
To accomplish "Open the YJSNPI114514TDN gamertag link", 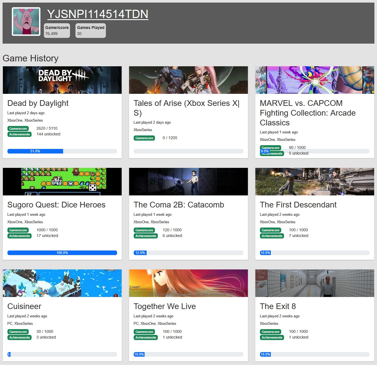I will (x=98, y=14).
